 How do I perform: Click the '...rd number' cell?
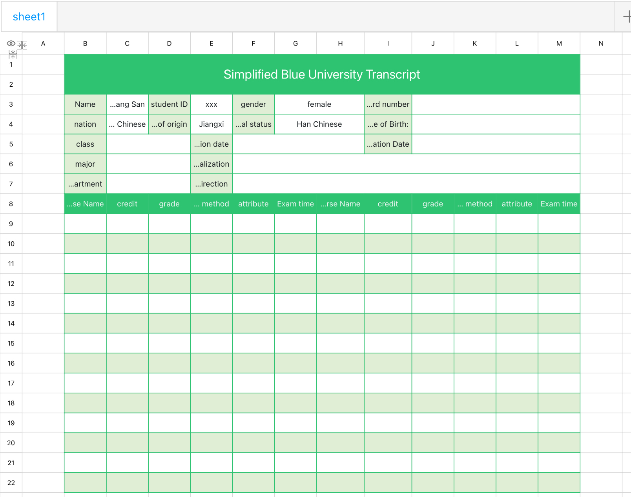[x=388, y=104]
